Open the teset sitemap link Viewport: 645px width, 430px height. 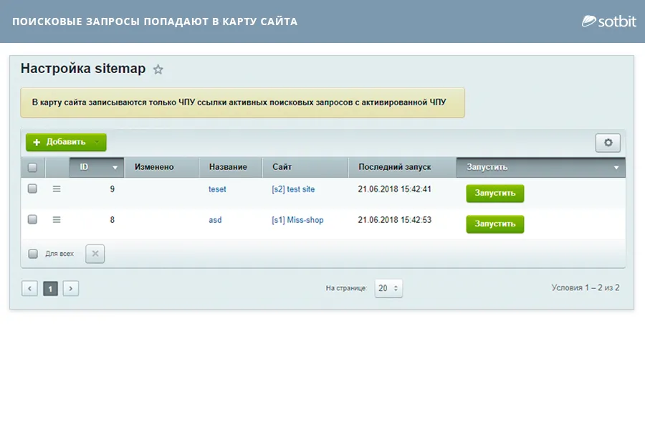pyautogui.click(x=217, y=189)
